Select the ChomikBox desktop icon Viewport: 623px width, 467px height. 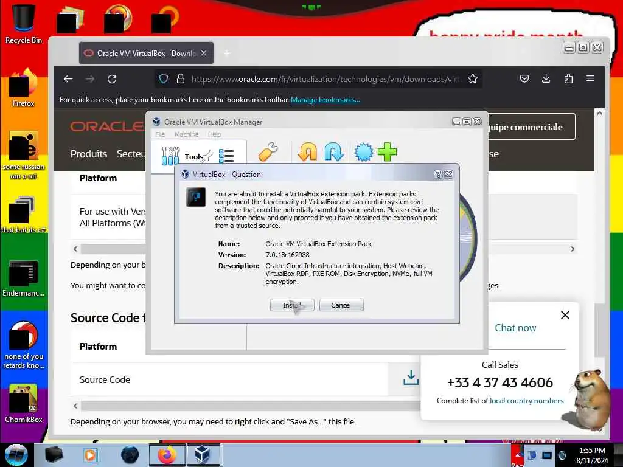[x=24, y=404]
